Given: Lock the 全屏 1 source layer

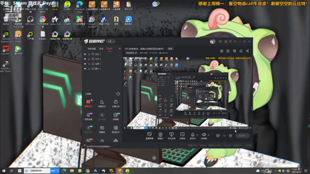Looking at the screenshot, I should [89, 64].
